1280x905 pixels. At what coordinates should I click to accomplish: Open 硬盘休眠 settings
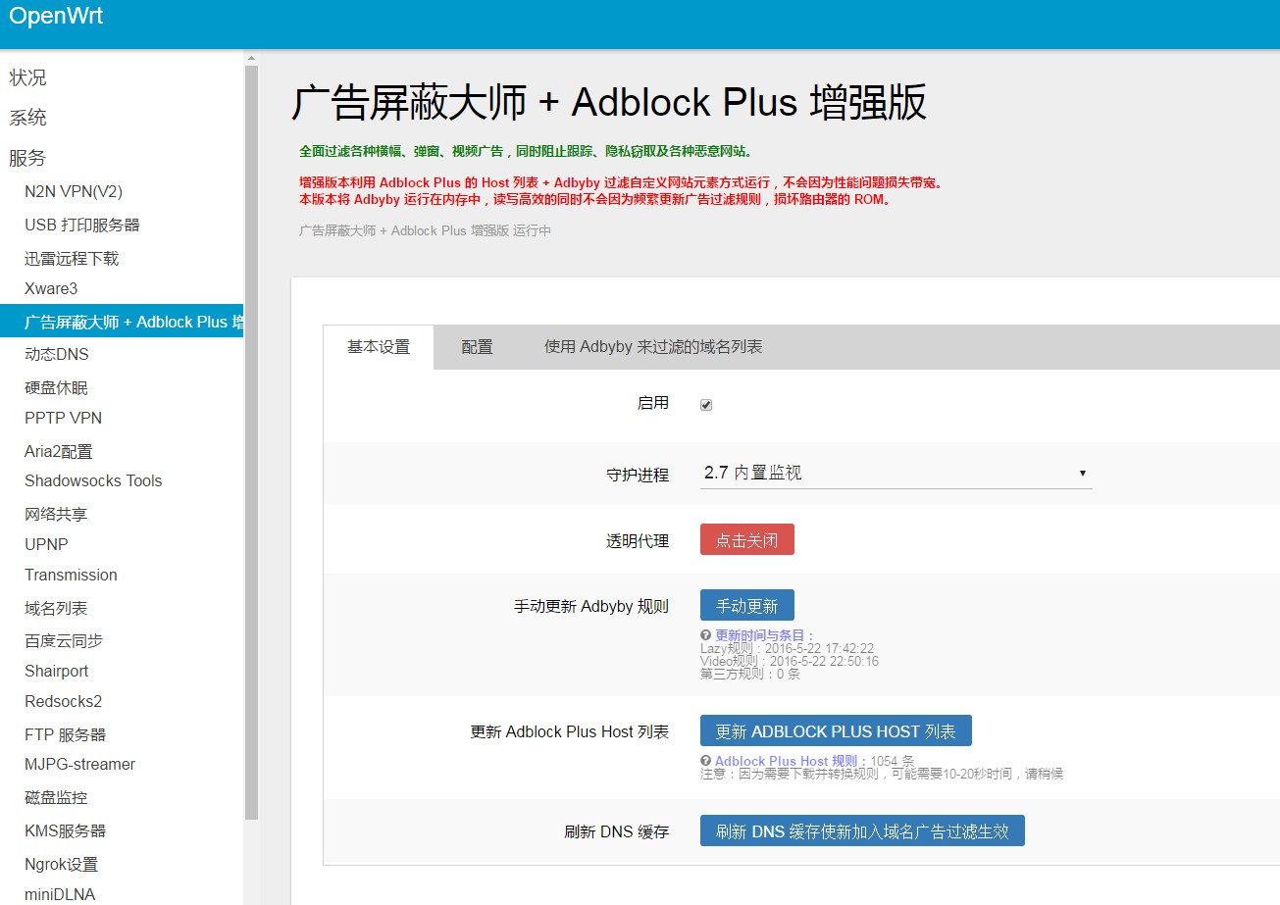coord(56,387)
